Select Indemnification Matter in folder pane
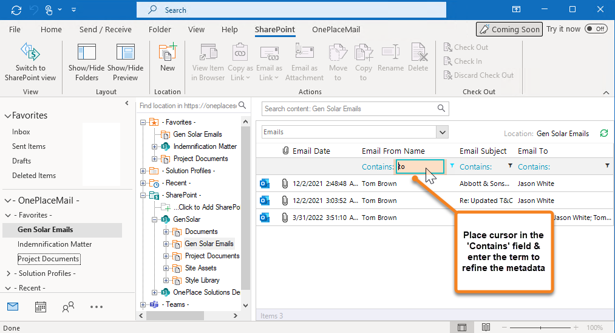The image size is (615, 333). click(x=55, y=244)
